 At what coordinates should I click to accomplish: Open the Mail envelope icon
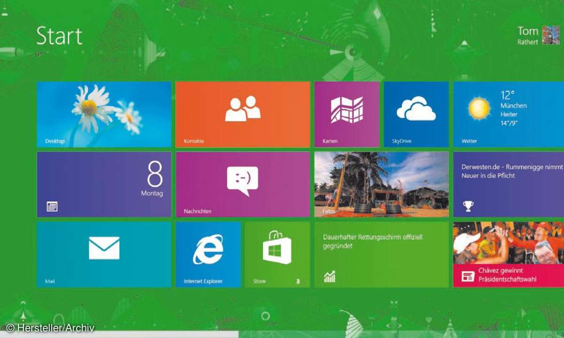click(x=104, y=248)
